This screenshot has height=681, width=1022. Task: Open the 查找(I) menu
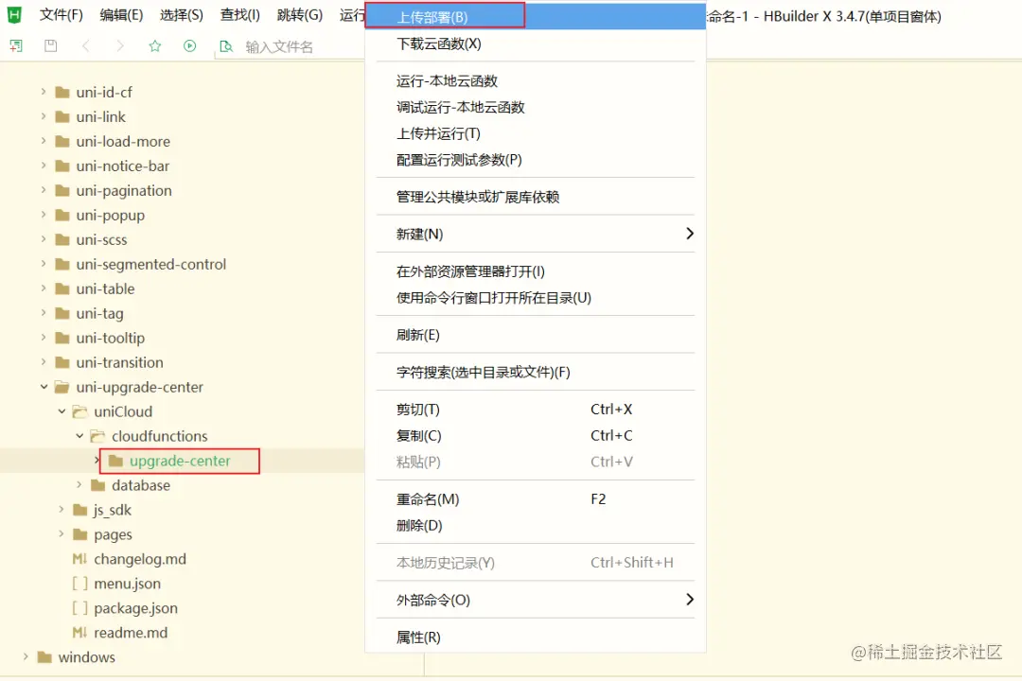[239, 15]
